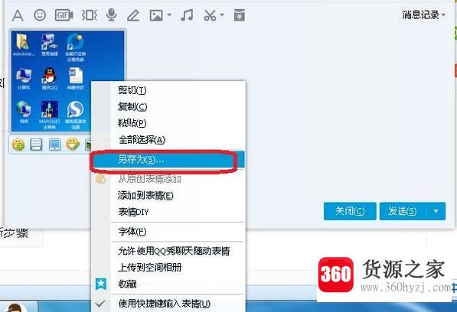Click the 发送(S) send button
457x312 pixels.
(403, 211)
